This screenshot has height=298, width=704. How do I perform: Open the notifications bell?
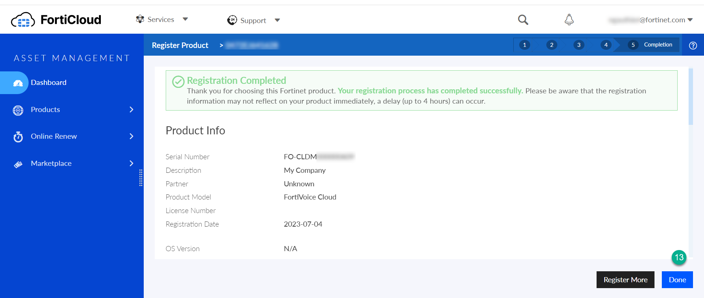coord(569,20)
